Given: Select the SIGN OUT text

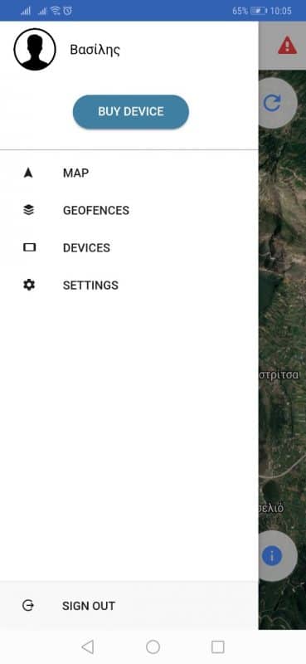Looking at the screenshot, I should [x=89, y=606].
